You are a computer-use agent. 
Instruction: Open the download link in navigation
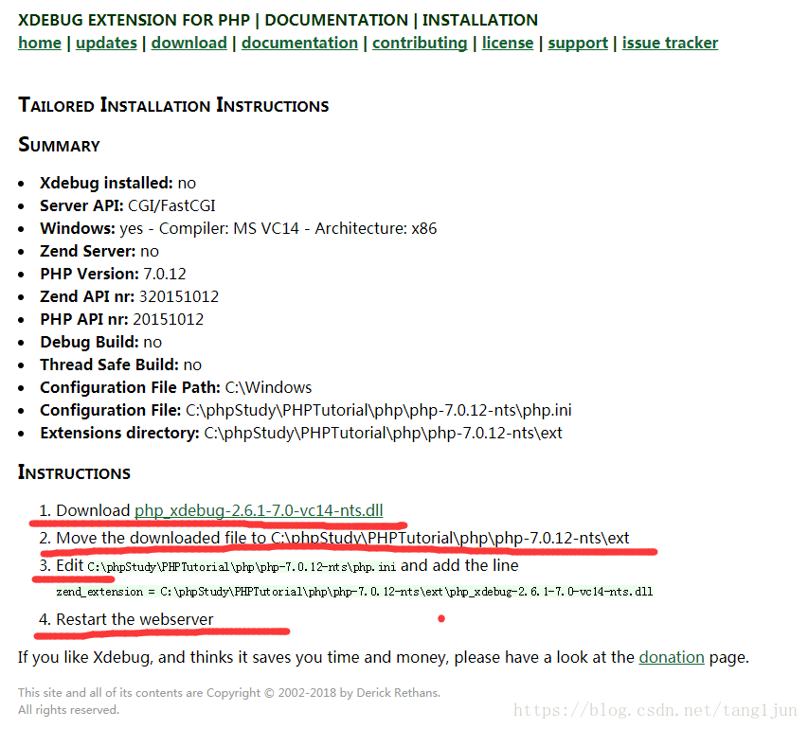tap(189, 43)
